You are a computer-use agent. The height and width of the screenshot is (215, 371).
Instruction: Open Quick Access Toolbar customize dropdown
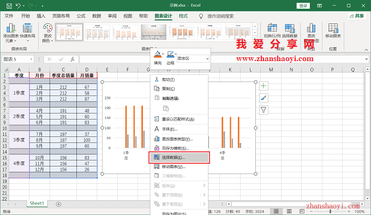click(x=43, y=5)
